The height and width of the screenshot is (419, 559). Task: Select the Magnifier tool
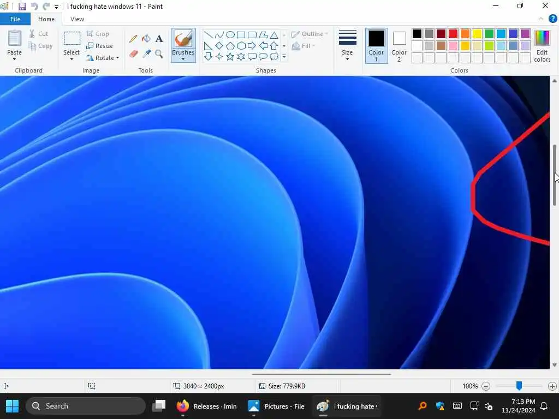[x=159, y=54]
